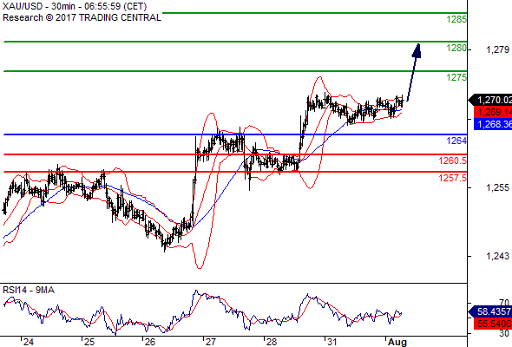The image size is (512, 347).
Task: Click the 1,279 price axis value
Action: [x=497, y=49]
